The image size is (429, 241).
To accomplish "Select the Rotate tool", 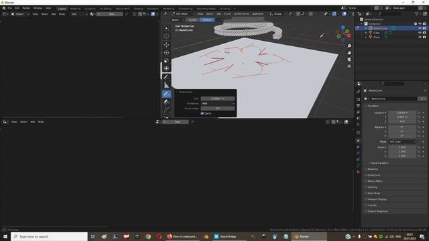I will [x=166, y=53].
